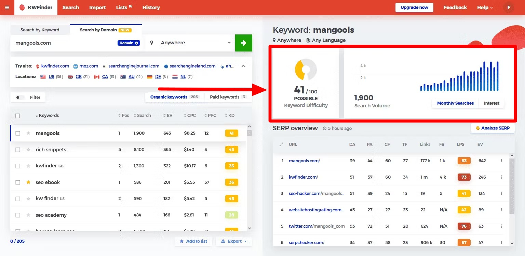Open three-dot menu for websitehostingrating.com result
This screenshot has height=256, width=525.
(x=501, y=210)
